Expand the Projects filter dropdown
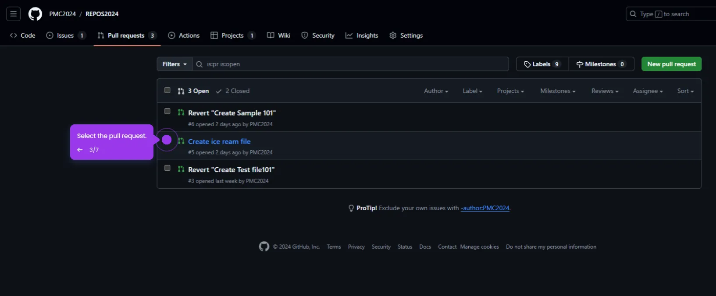 point(510,91)
